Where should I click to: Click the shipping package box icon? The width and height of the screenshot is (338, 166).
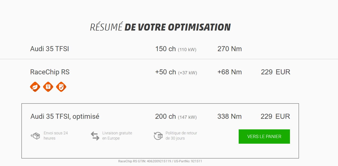(35, 136)
